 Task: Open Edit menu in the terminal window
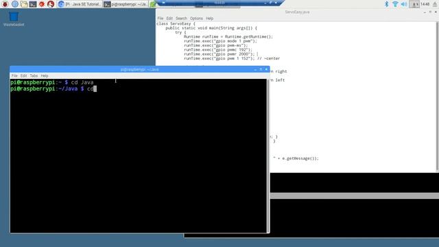point(23,75)
